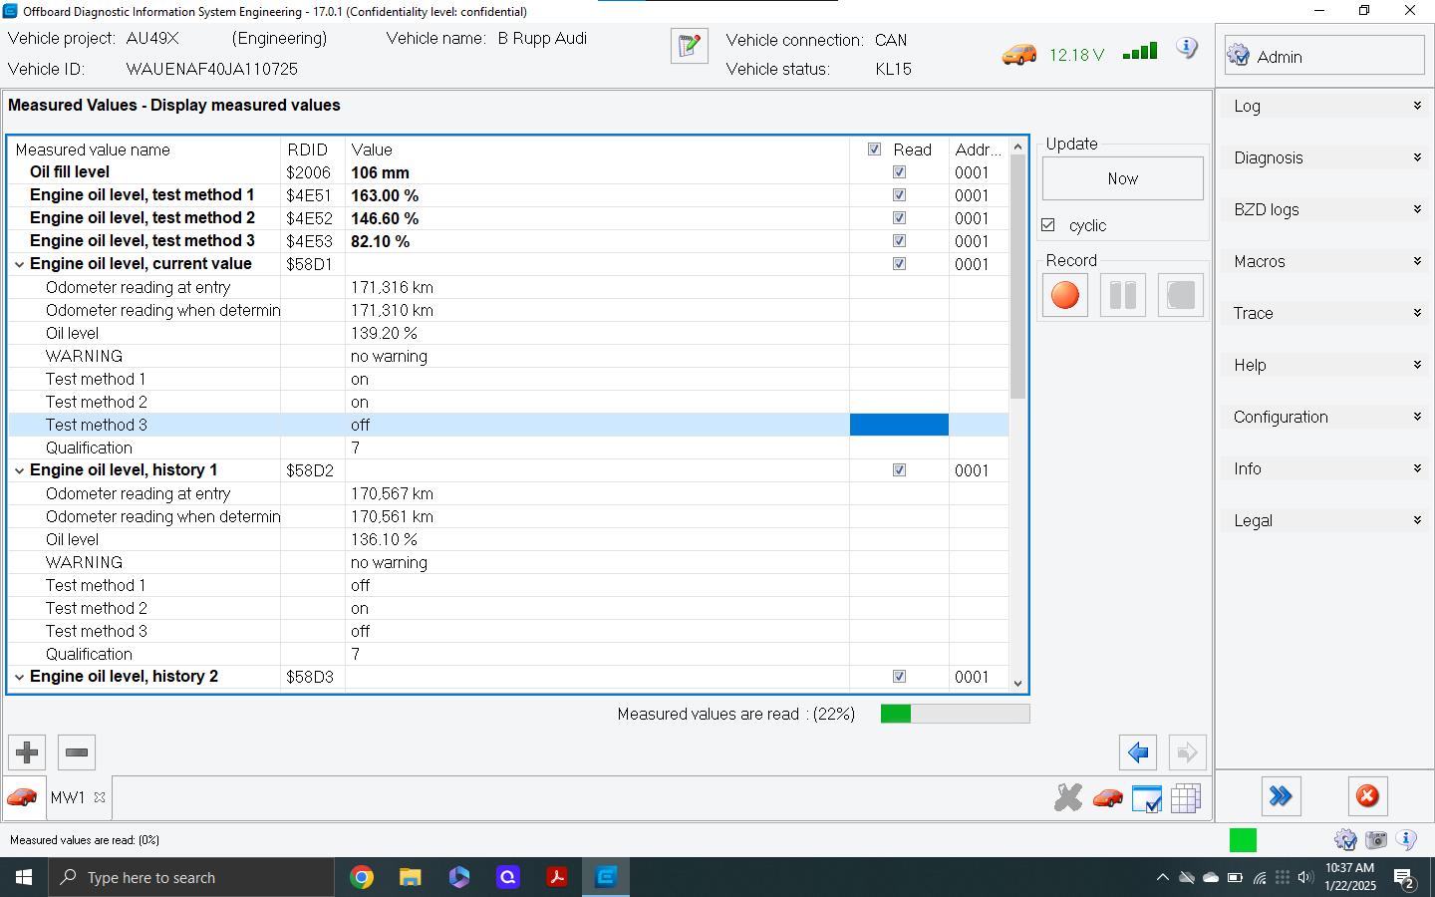Switch to table grid view icon
The width and height of the screenshot is (1435, 897).
pyautogui.click(x=1186, y=797)
